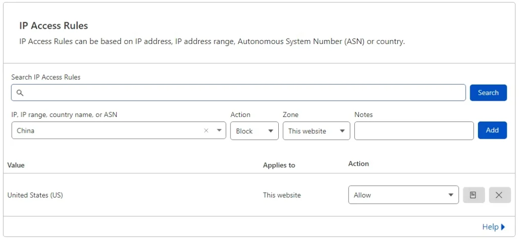The width and height of the screenshot is (519, 239).
Task: Click the Add button to create the rule
Action: point(492,130)
